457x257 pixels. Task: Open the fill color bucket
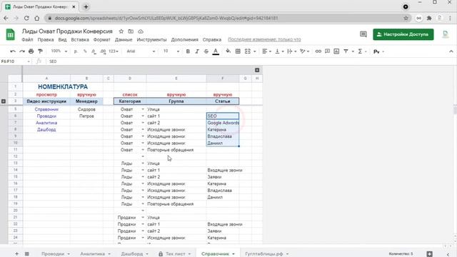pos(228,51)
